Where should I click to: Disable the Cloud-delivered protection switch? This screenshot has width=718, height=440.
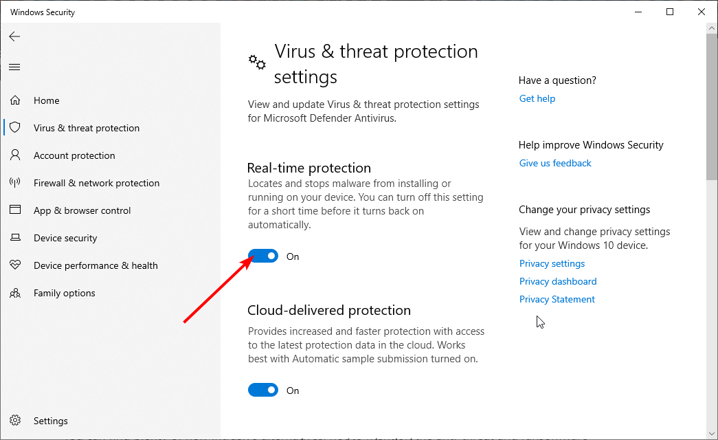[263, 390]
